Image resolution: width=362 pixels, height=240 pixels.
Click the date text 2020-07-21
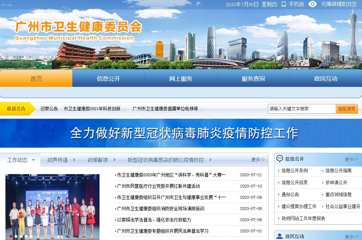[x=251, y=175]
